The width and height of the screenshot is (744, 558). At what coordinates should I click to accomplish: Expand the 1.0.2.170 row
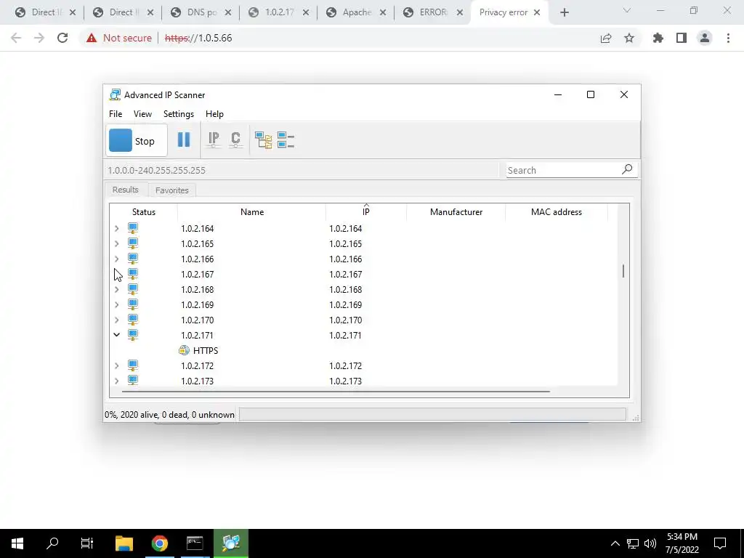coord(117,320)
